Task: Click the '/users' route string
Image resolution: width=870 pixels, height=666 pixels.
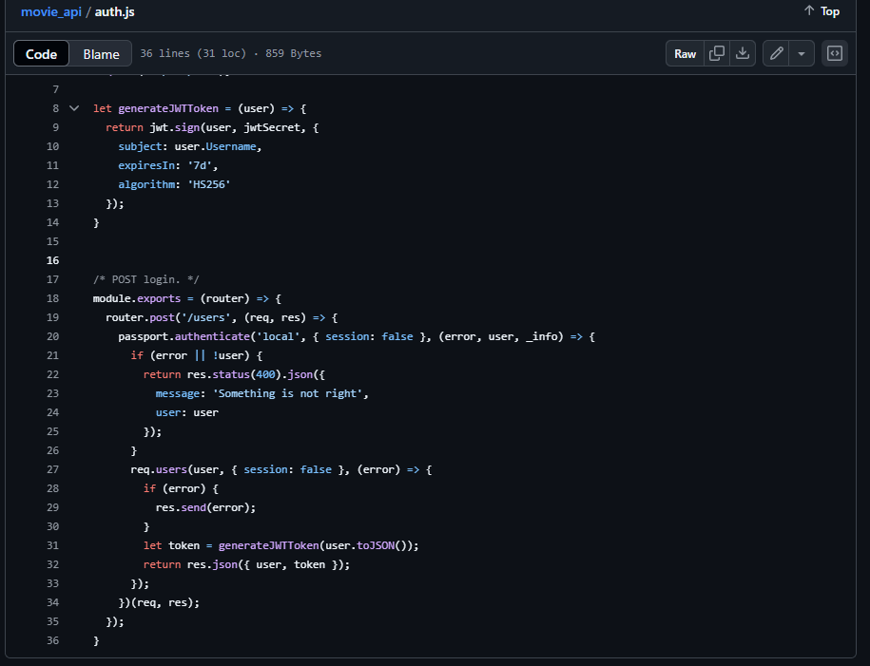Action: 205,317
